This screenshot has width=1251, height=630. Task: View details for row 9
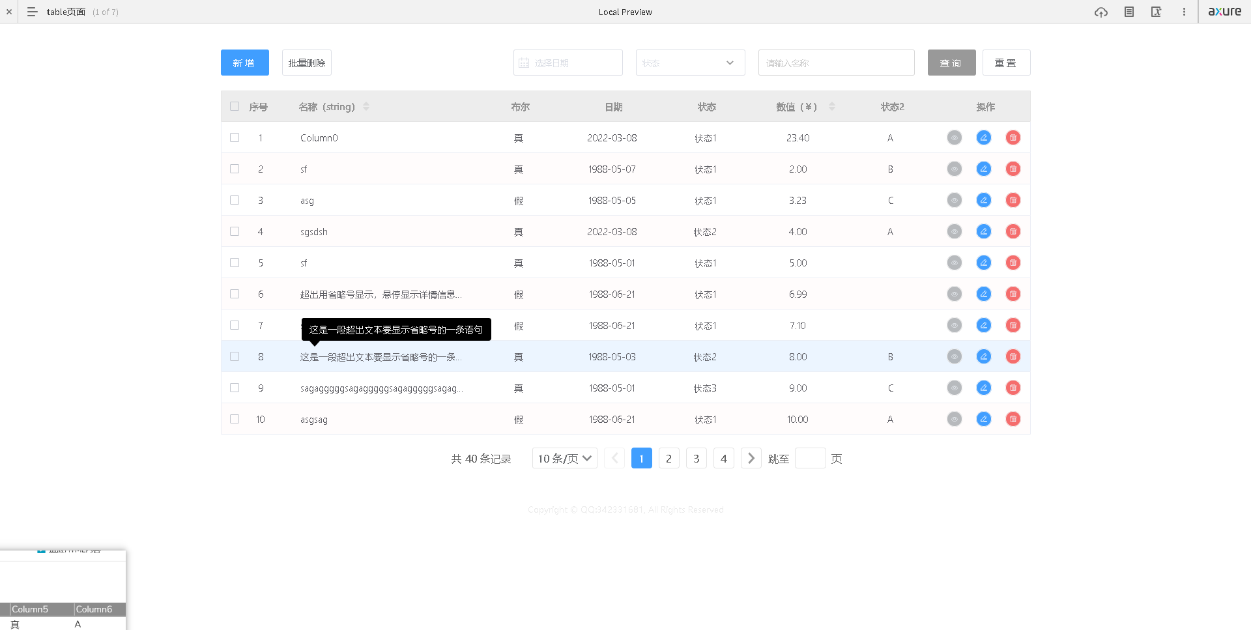[955, 388]
